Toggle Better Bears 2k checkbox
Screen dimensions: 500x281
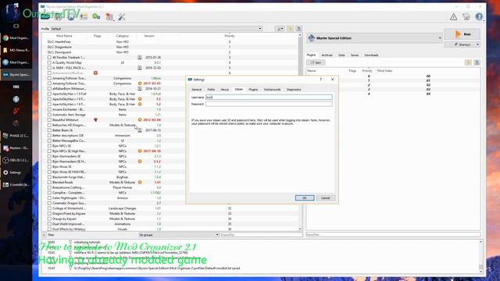click(49, 130)
